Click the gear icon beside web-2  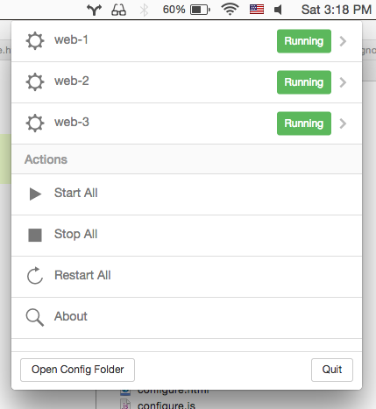[x=35, y=82]
